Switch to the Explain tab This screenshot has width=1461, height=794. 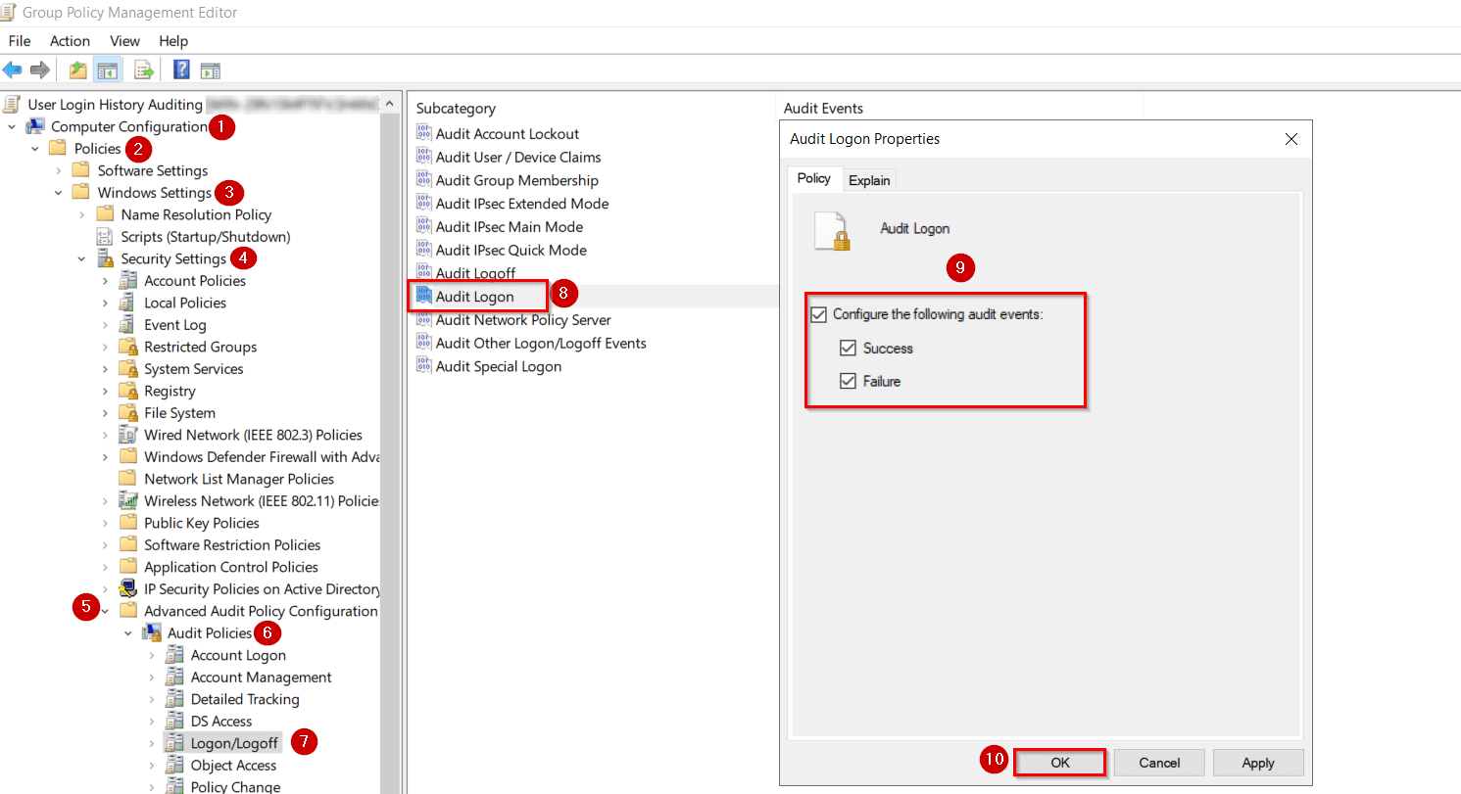pos(869,179)
